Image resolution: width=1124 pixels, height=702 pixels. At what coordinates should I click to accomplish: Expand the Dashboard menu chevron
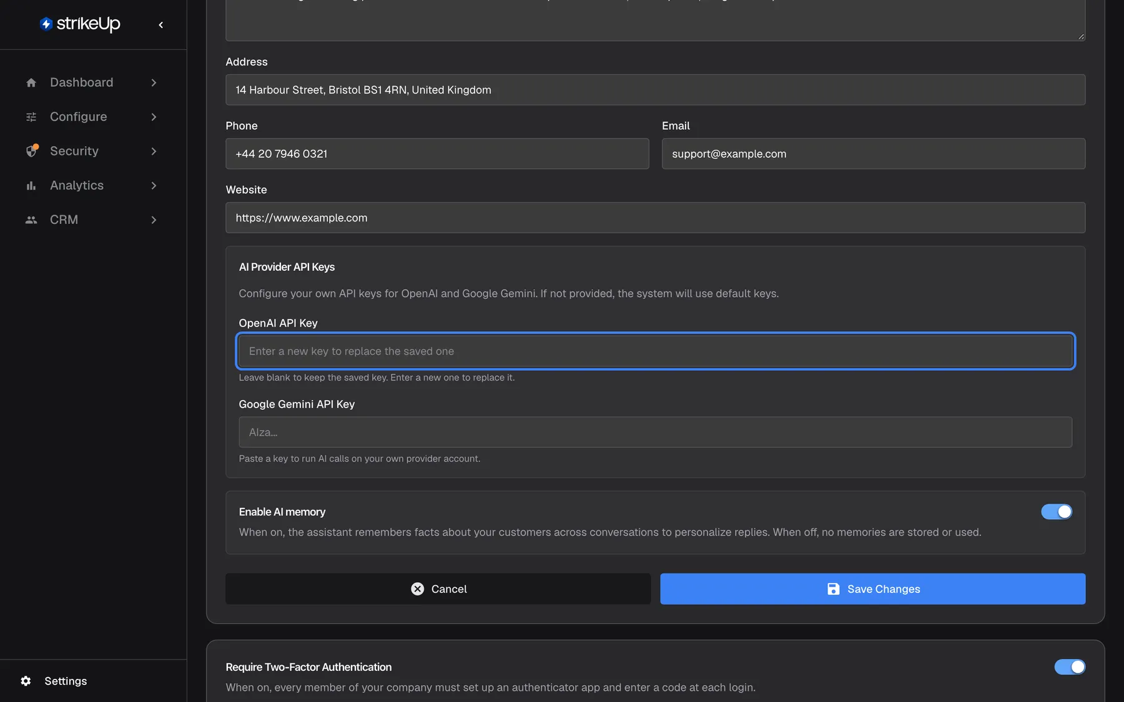(x=154, y=82)
